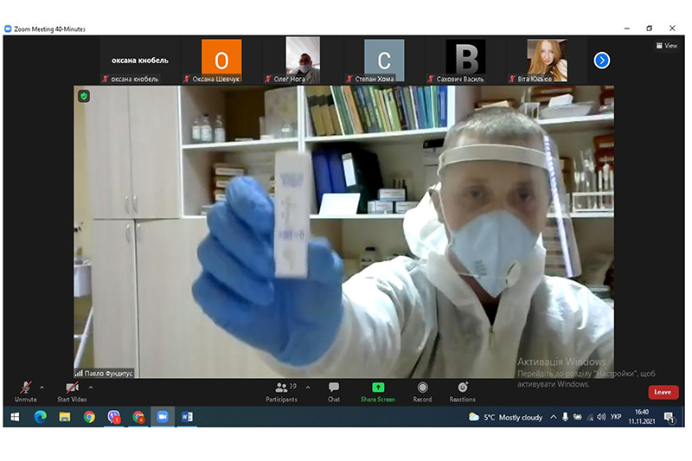Open Word from the taskbar
The height and width of the screenshot is (461, 692).
187,417
